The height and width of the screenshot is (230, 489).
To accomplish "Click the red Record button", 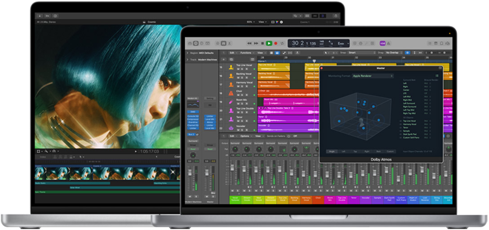I will point(276,43).
